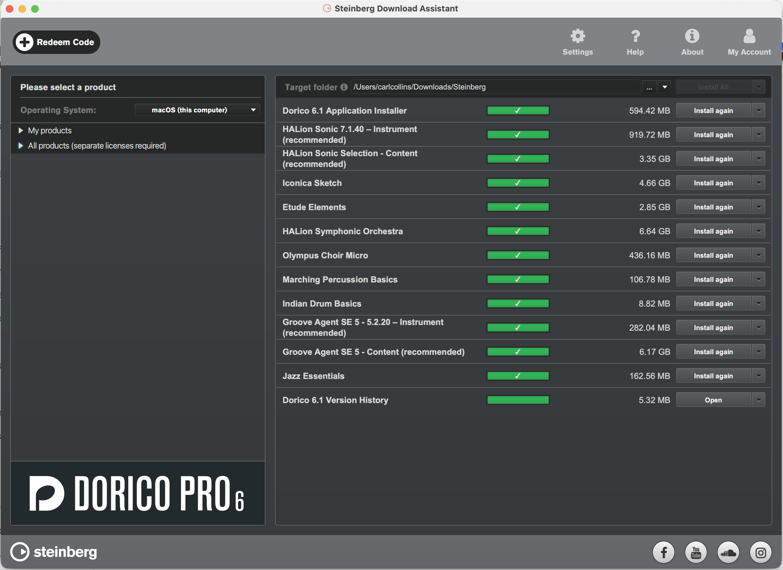This screenshot has height=570, width=783.
Task: Open the YouTube icon link
Action: 696,553
